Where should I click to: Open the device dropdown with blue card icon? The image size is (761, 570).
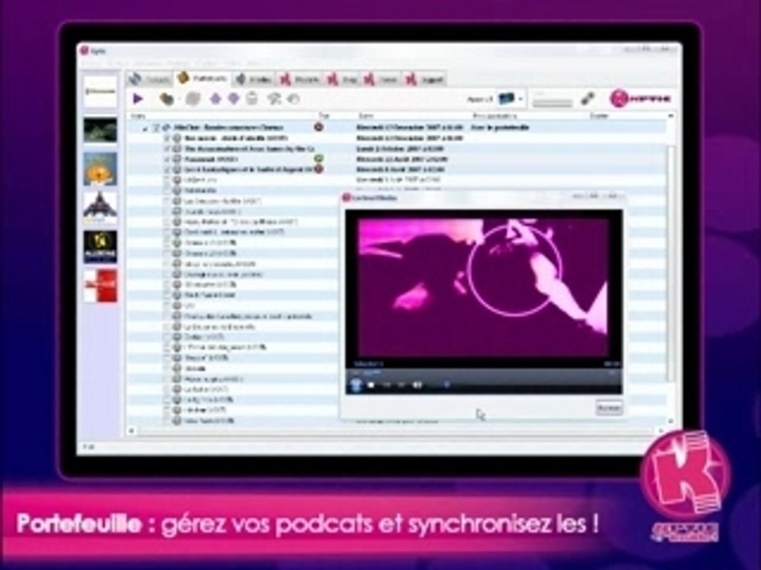(510, 99)
